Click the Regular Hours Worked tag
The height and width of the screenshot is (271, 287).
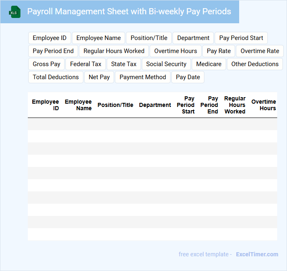pos(114,51)
